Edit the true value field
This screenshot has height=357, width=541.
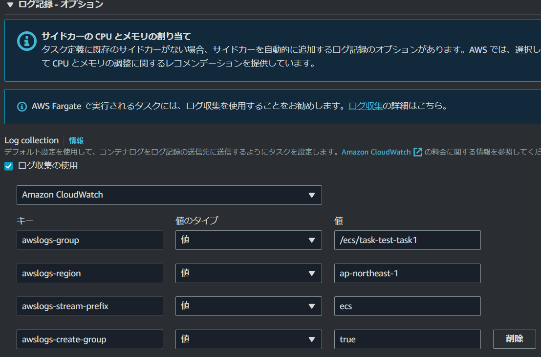(x=407, y=339)
